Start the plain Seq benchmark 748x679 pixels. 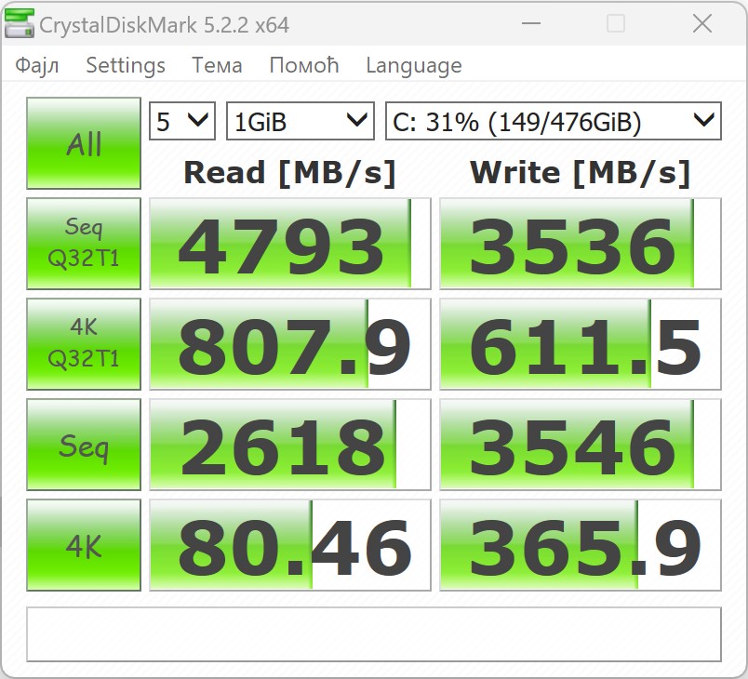pyautogui.click(x=84, y=445)
